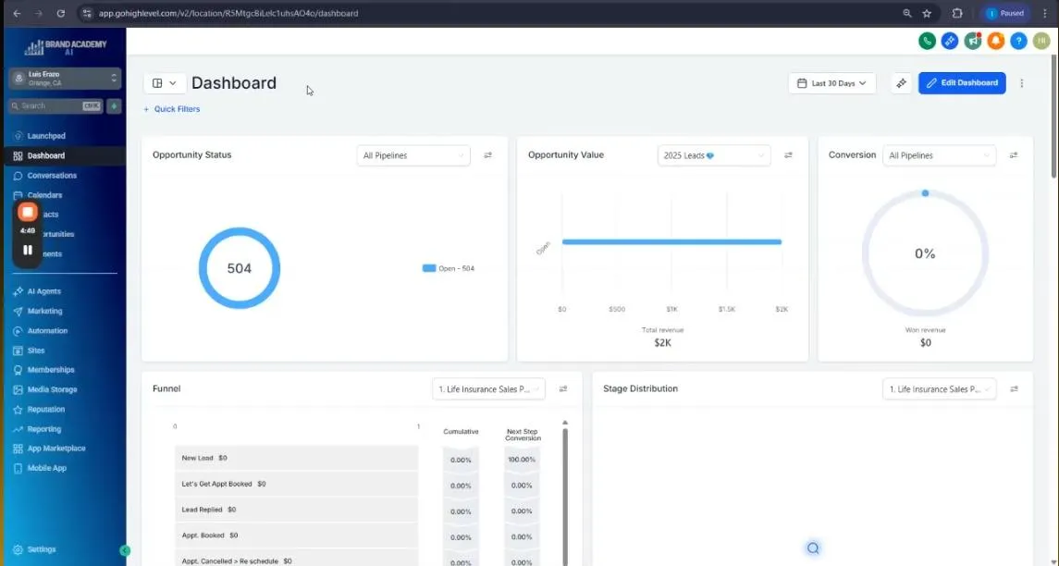The height and width of the screenshot is (566, 1059).
Task: Click the megaphone announcements icon
Action: pos(973,42)
